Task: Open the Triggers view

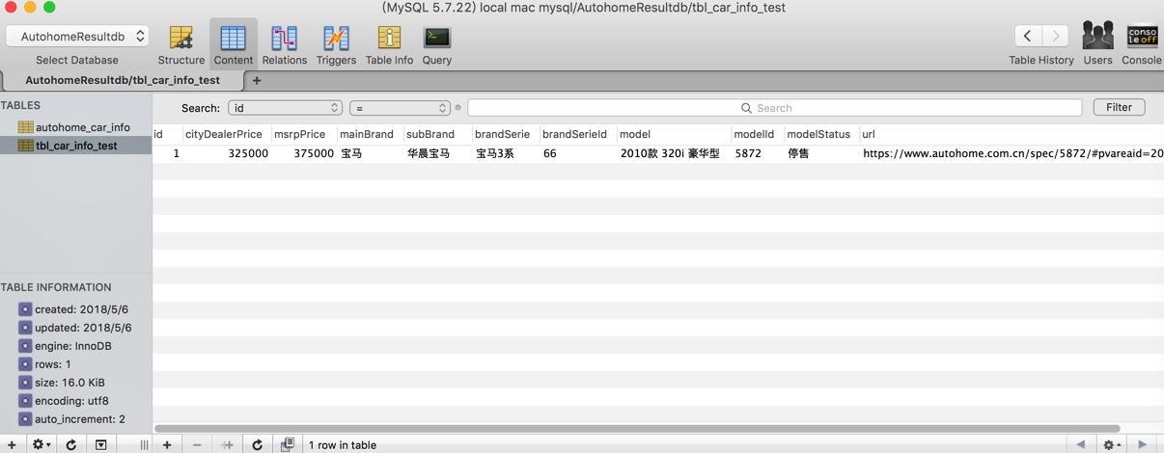Action: coord(336,44)
